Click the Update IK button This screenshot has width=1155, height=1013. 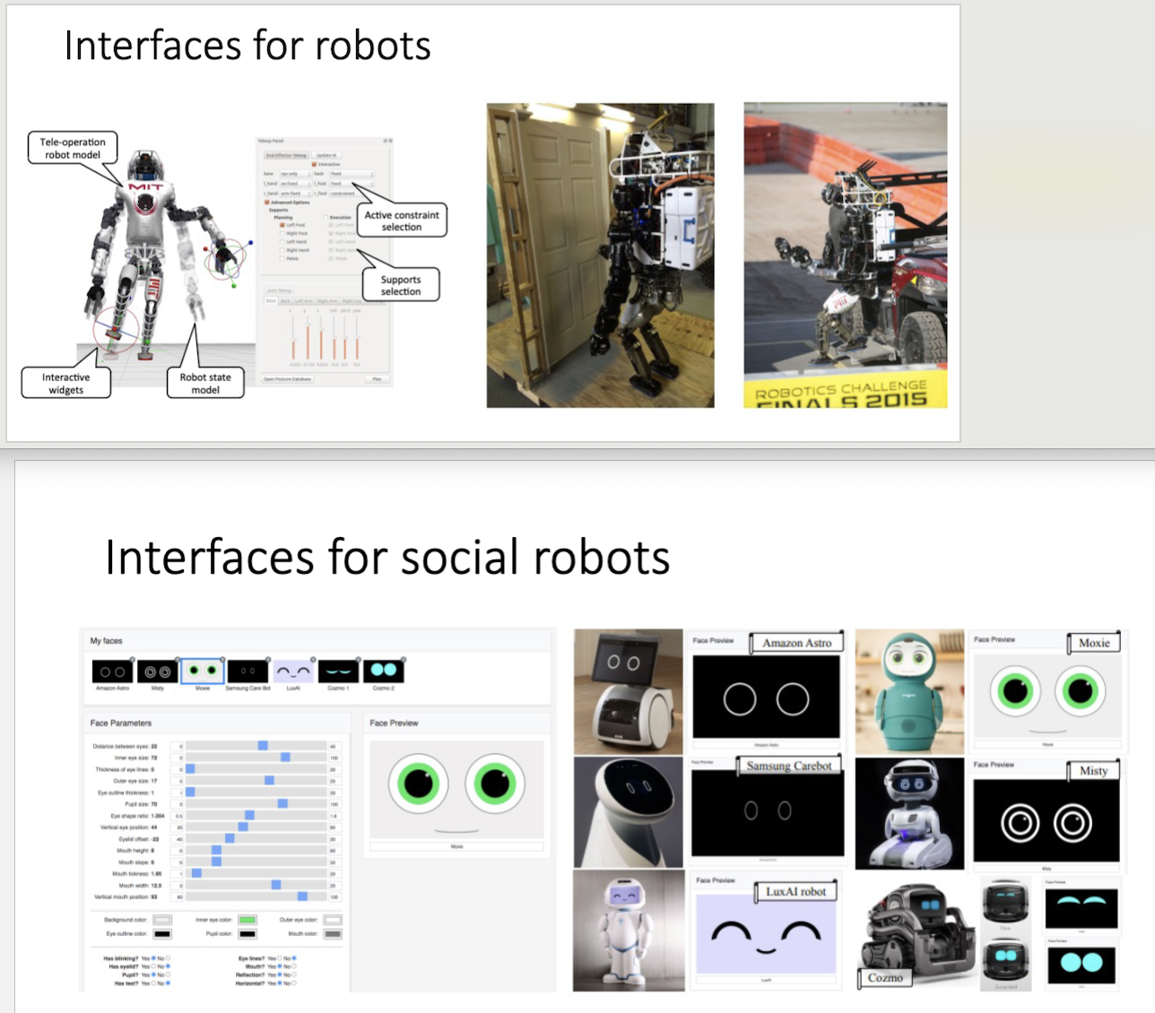click(326, 155)
